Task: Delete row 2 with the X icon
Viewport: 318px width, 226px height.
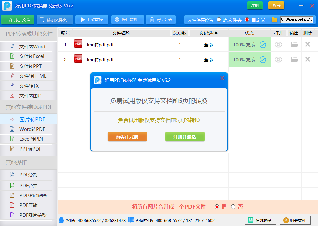Action: click(x=307, y=59)
